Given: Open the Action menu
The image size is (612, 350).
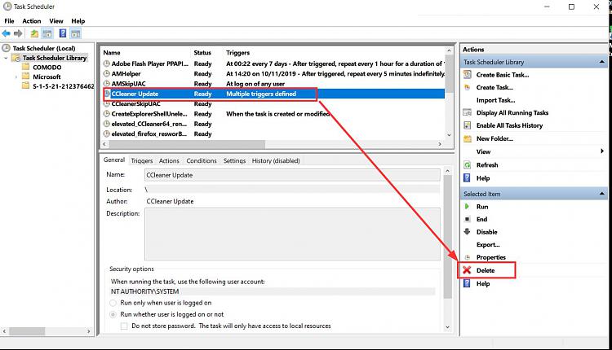Looking at the screenshot, I should pos(32,21).
